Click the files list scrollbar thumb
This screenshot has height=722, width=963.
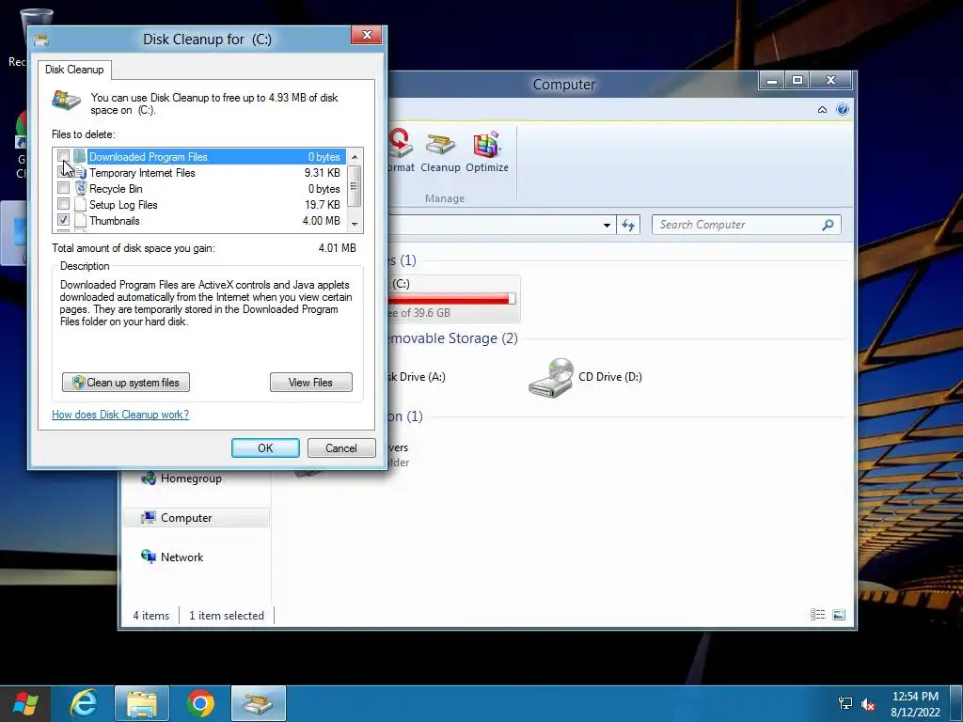click(354, 186)
